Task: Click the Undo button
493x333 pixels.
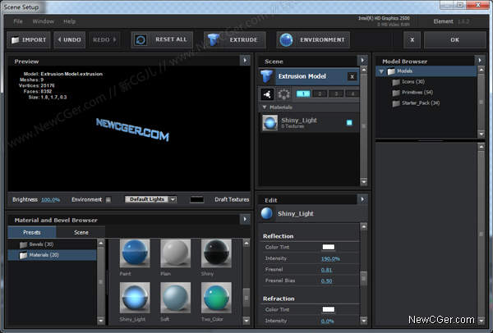Action: pyautogui.click(x=70, y=40)
